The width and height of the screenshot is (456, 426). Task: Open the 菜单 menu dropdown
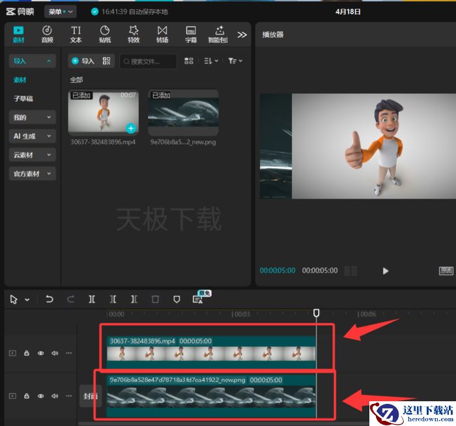click(60, 12)
